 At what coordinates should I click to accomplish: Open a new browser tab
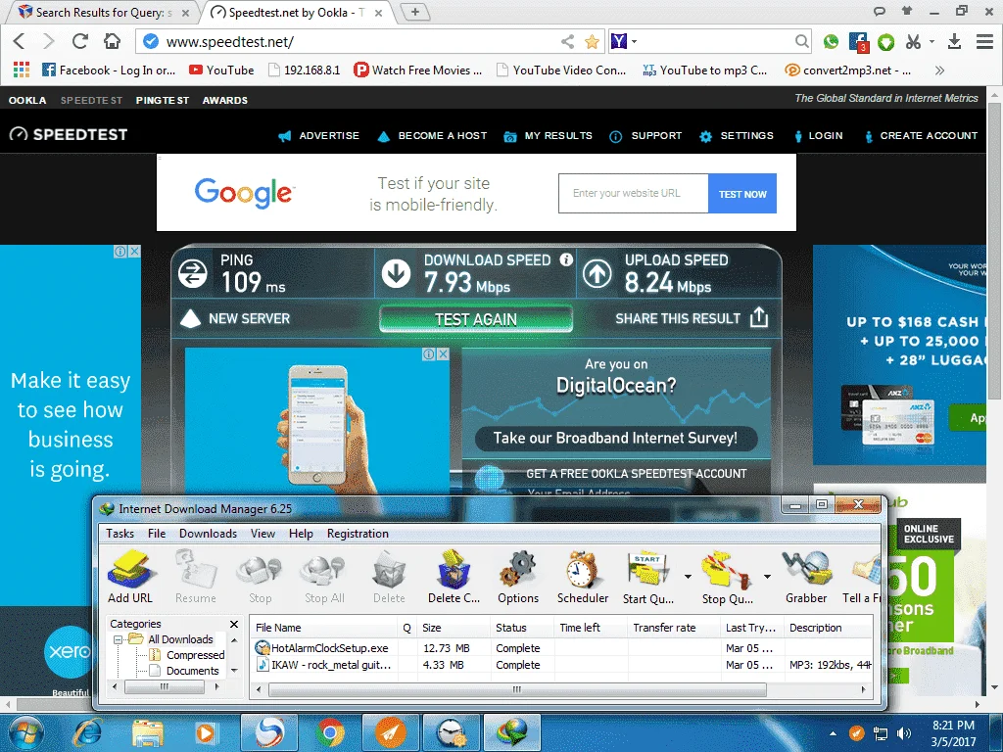415,12
